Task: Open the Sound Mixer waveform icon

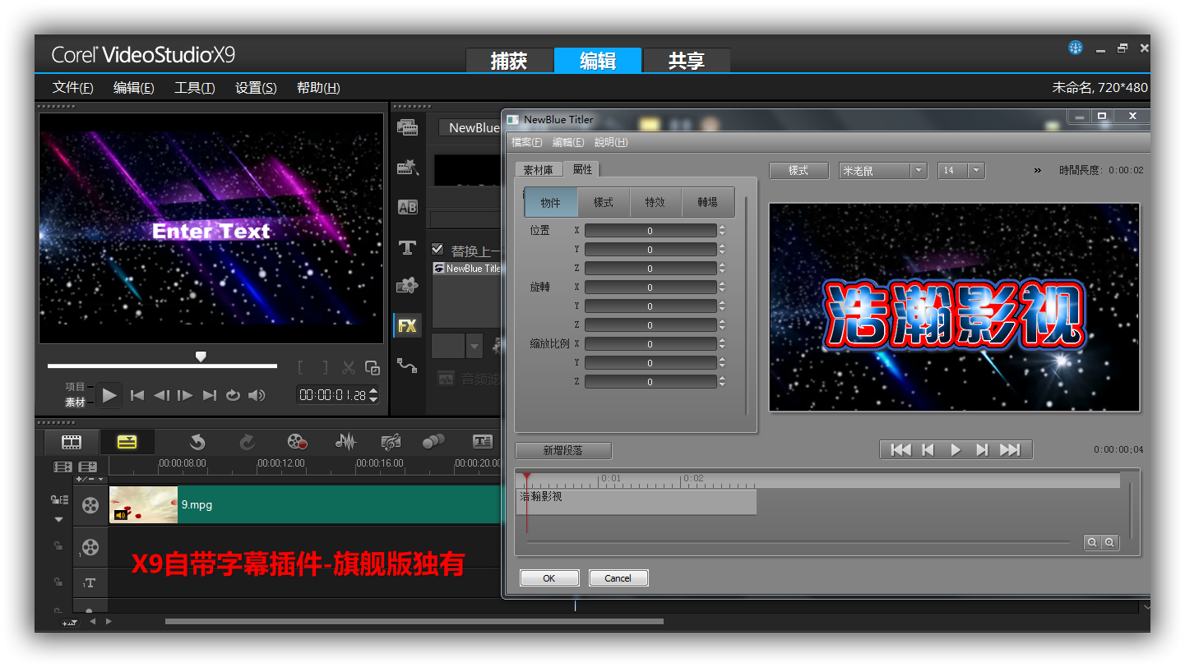Action: click(346, 442)
